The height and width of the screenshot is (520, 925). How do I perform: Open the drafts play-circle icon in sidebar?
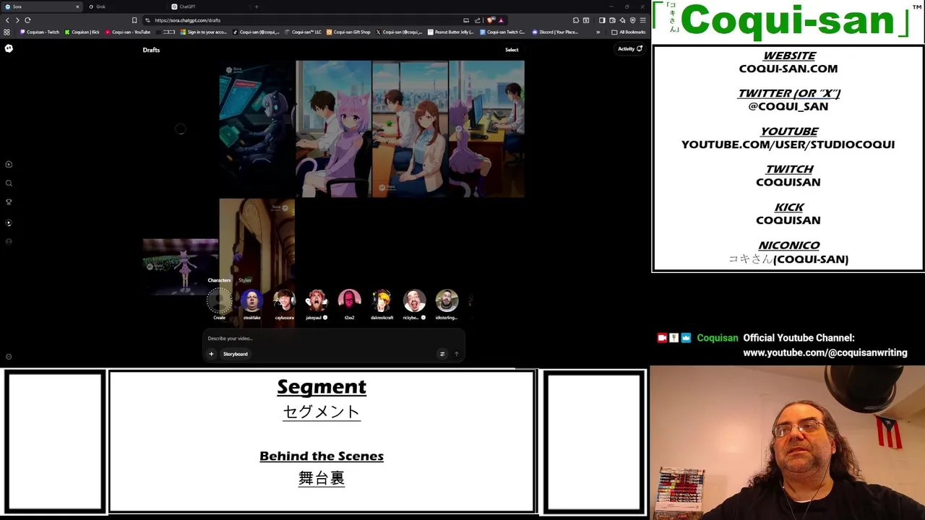click(x=9, y=222)
